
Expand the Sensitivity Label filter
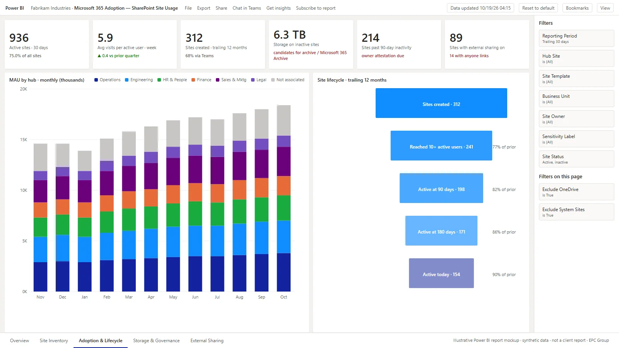576,139
